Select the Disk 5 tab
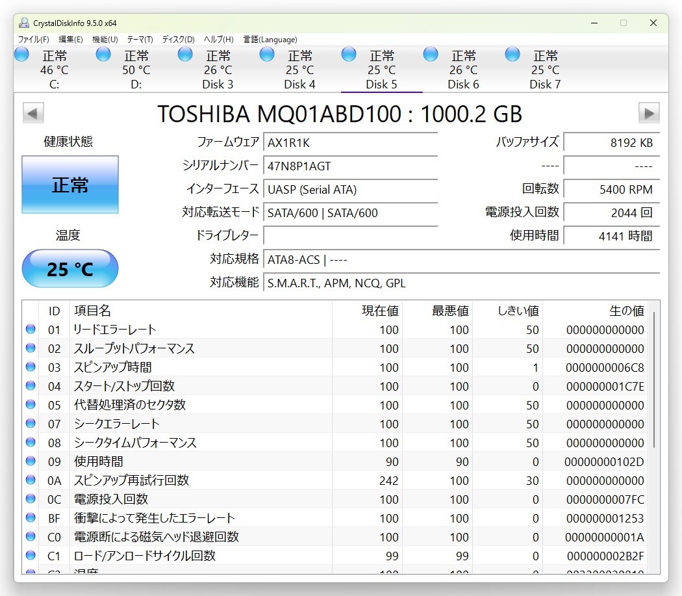The height and width of the screenshot is (596, 682). [381, 70]
